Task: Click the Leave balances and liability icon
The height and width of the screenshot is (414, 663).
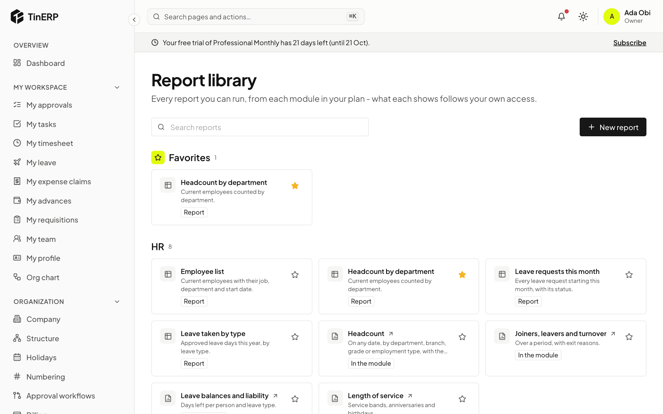Action: 168,398
